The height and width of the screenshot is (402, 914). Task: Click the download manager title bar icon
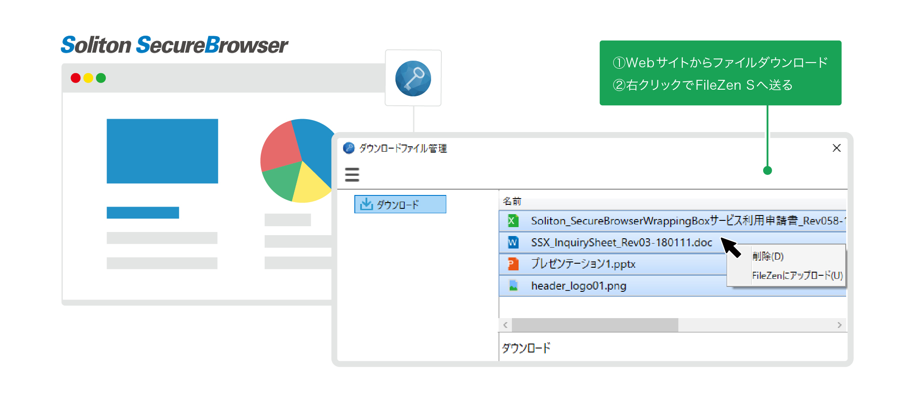[x=349, y=148]
